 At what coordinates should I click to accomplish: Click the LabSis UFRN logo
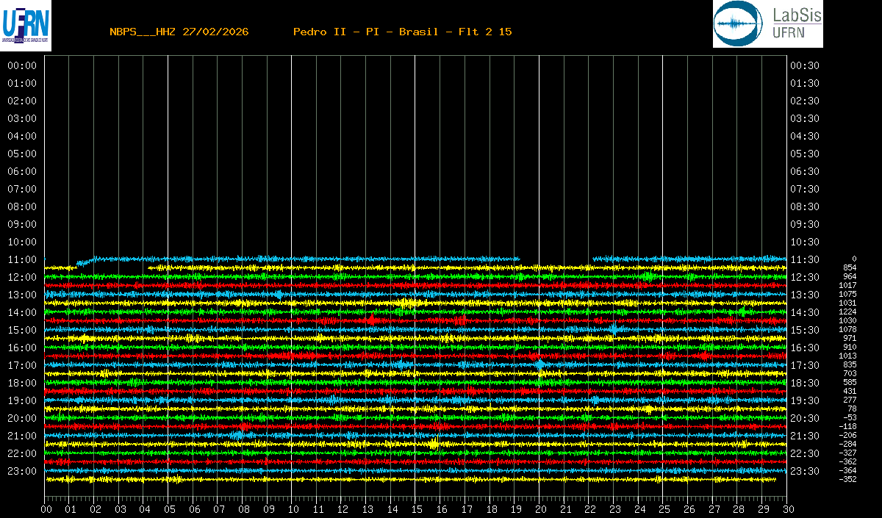click(x=767, y=24)
